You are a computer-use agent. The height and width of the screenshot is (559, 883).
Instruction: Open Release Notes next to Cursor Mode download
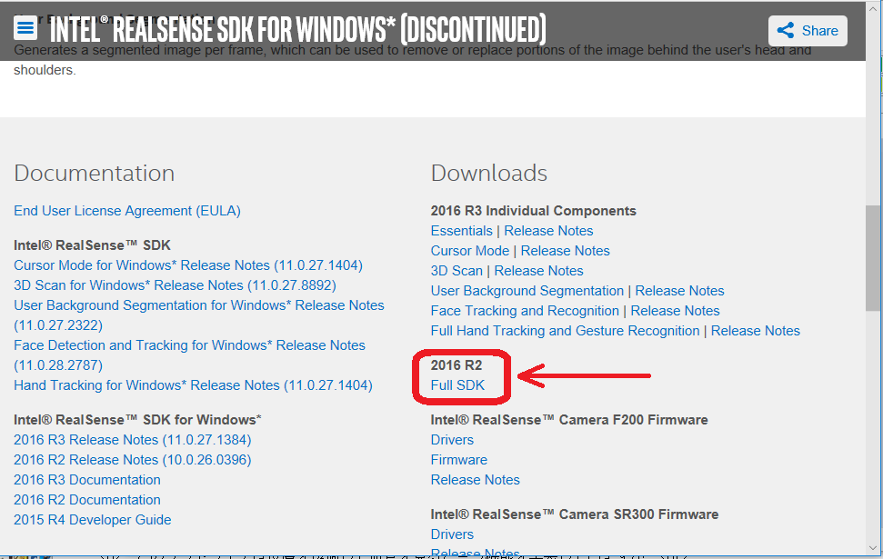click(x=566, y=251)
